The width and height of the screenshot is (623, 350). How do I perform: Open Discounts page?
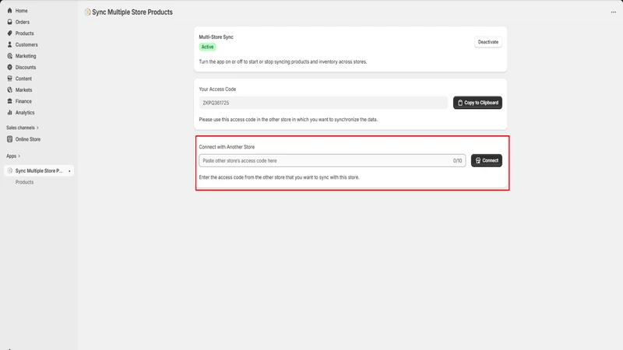(x=26, y=68)
